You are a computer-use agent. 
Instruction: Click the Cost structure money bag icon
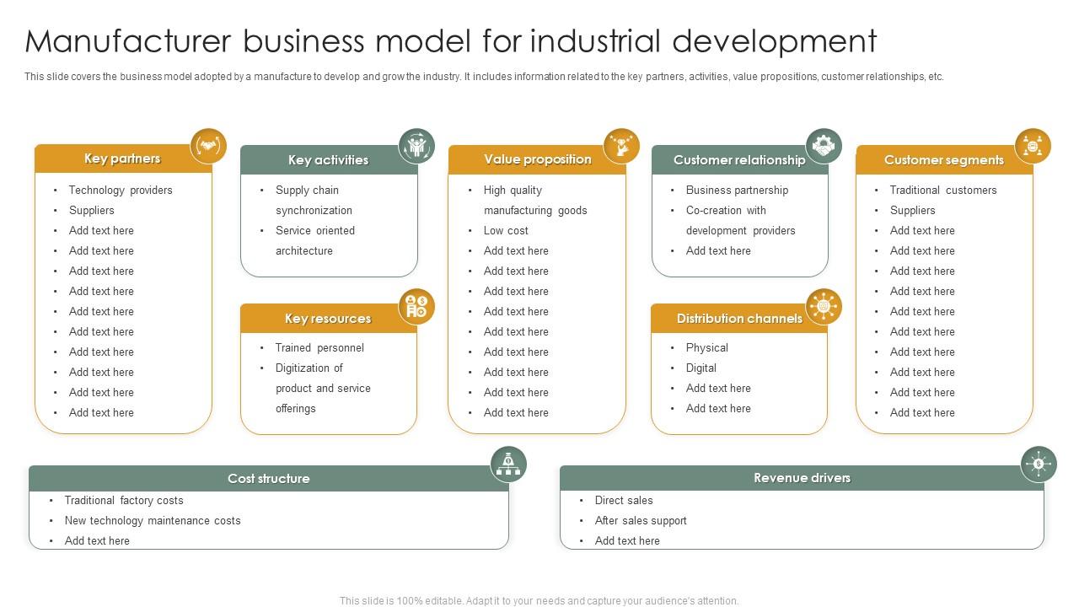click(508, 465)
